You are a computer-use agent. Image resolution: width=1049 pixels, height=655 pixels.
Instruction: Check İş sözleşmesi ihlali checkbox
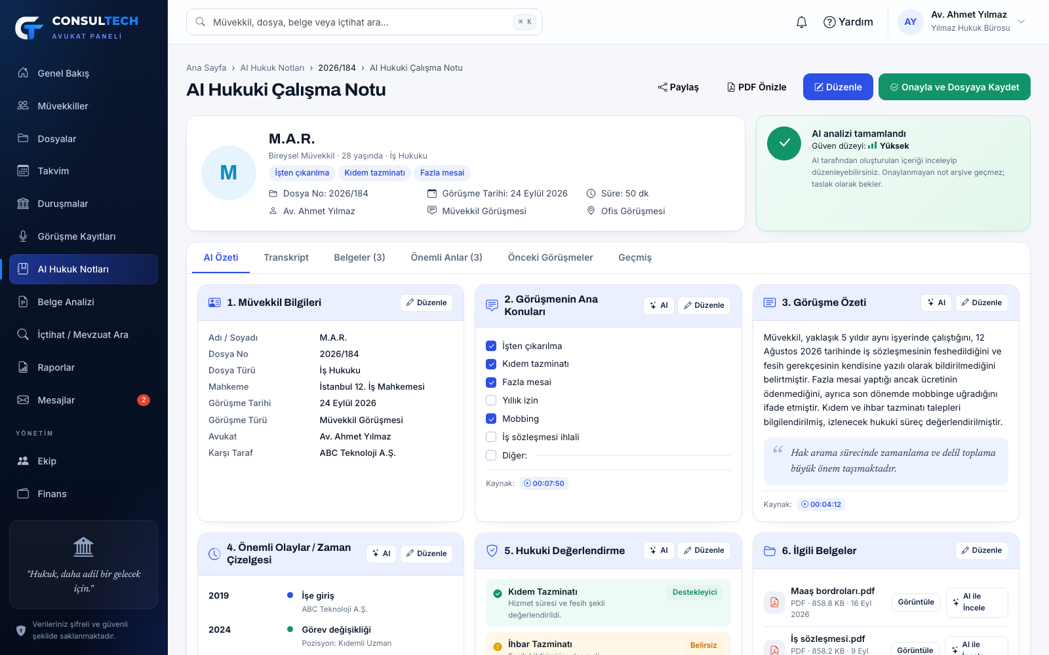pos(491,437)
